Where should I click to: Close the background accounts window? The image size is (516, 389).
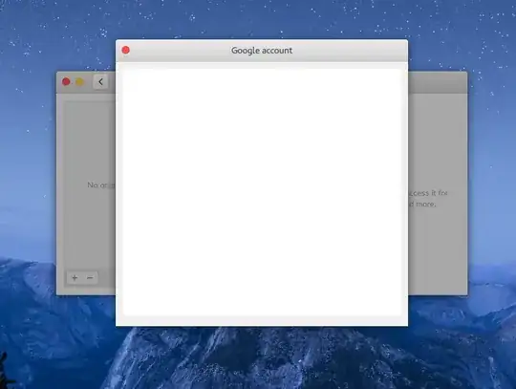[66, 81]
